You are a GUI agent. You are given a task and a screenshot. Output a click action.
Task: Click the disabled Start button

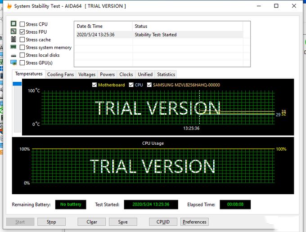20,222
